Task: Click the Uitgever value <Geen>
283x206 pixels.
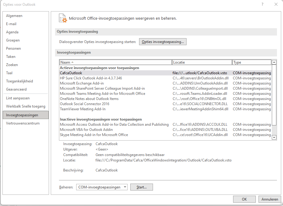Action: (x=102, y=149)
